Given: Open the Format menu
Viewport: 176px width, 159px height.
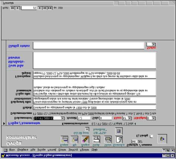Looking at the screenshot, I should 52,150.
